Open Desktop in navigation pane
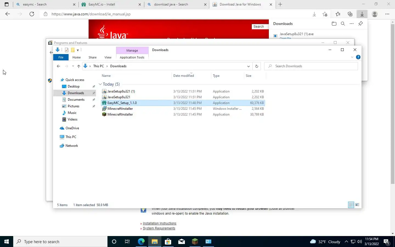395x247 pixels. click(74, 86)
